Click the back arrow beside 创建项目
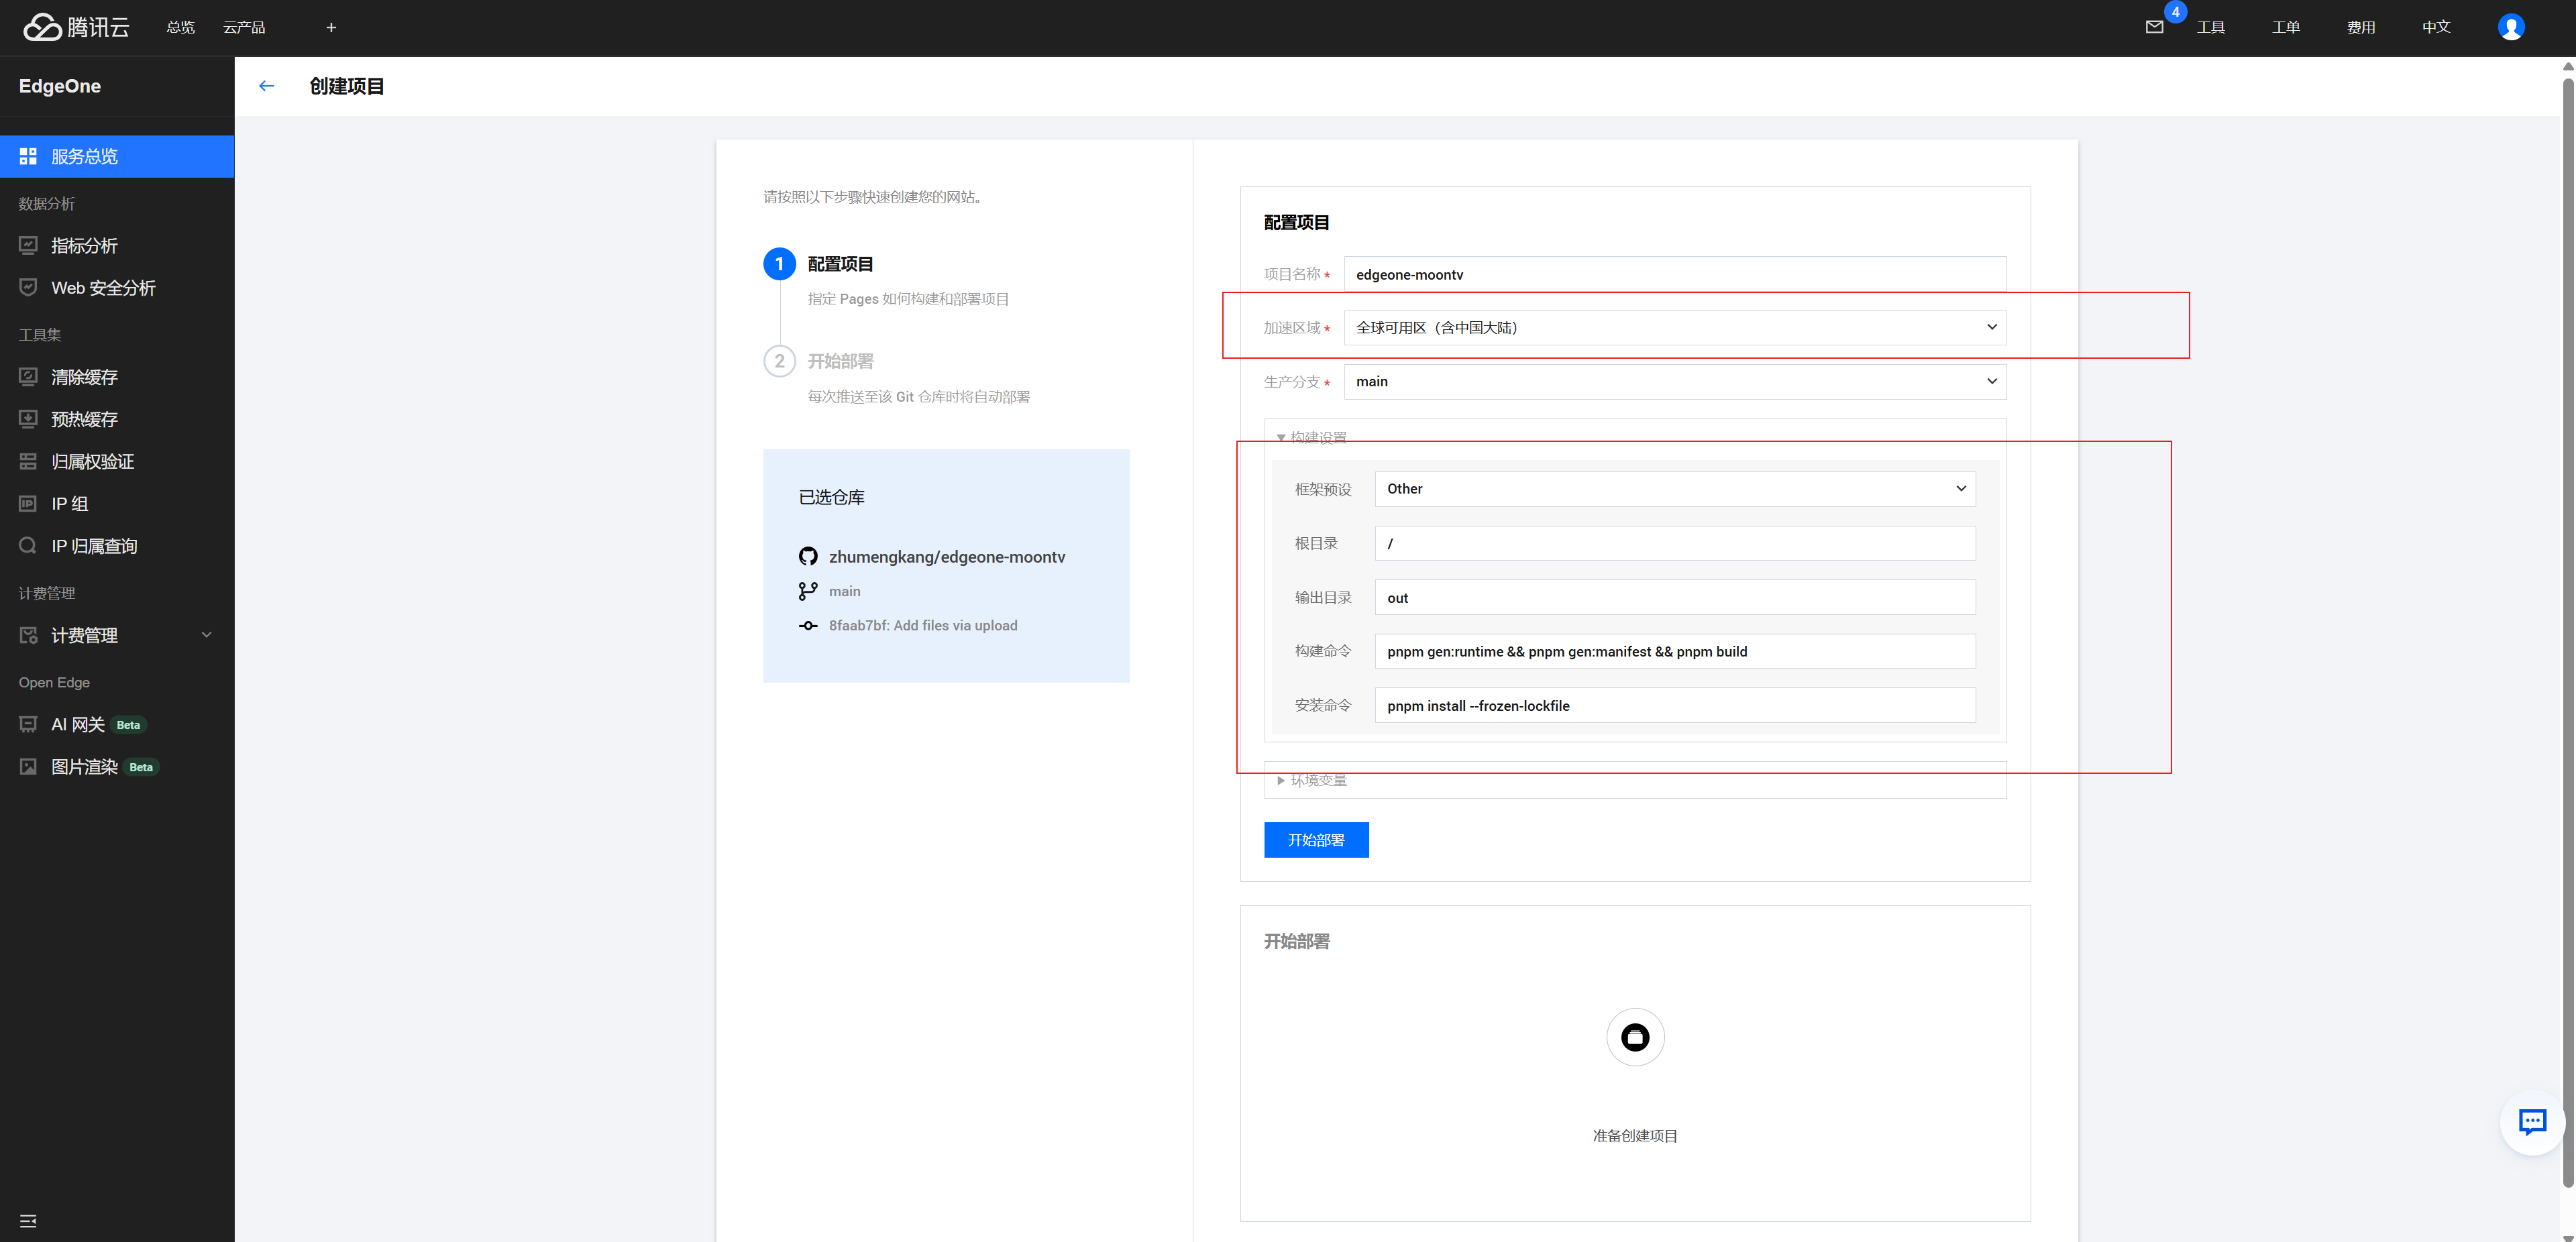 tap(266, 86)
